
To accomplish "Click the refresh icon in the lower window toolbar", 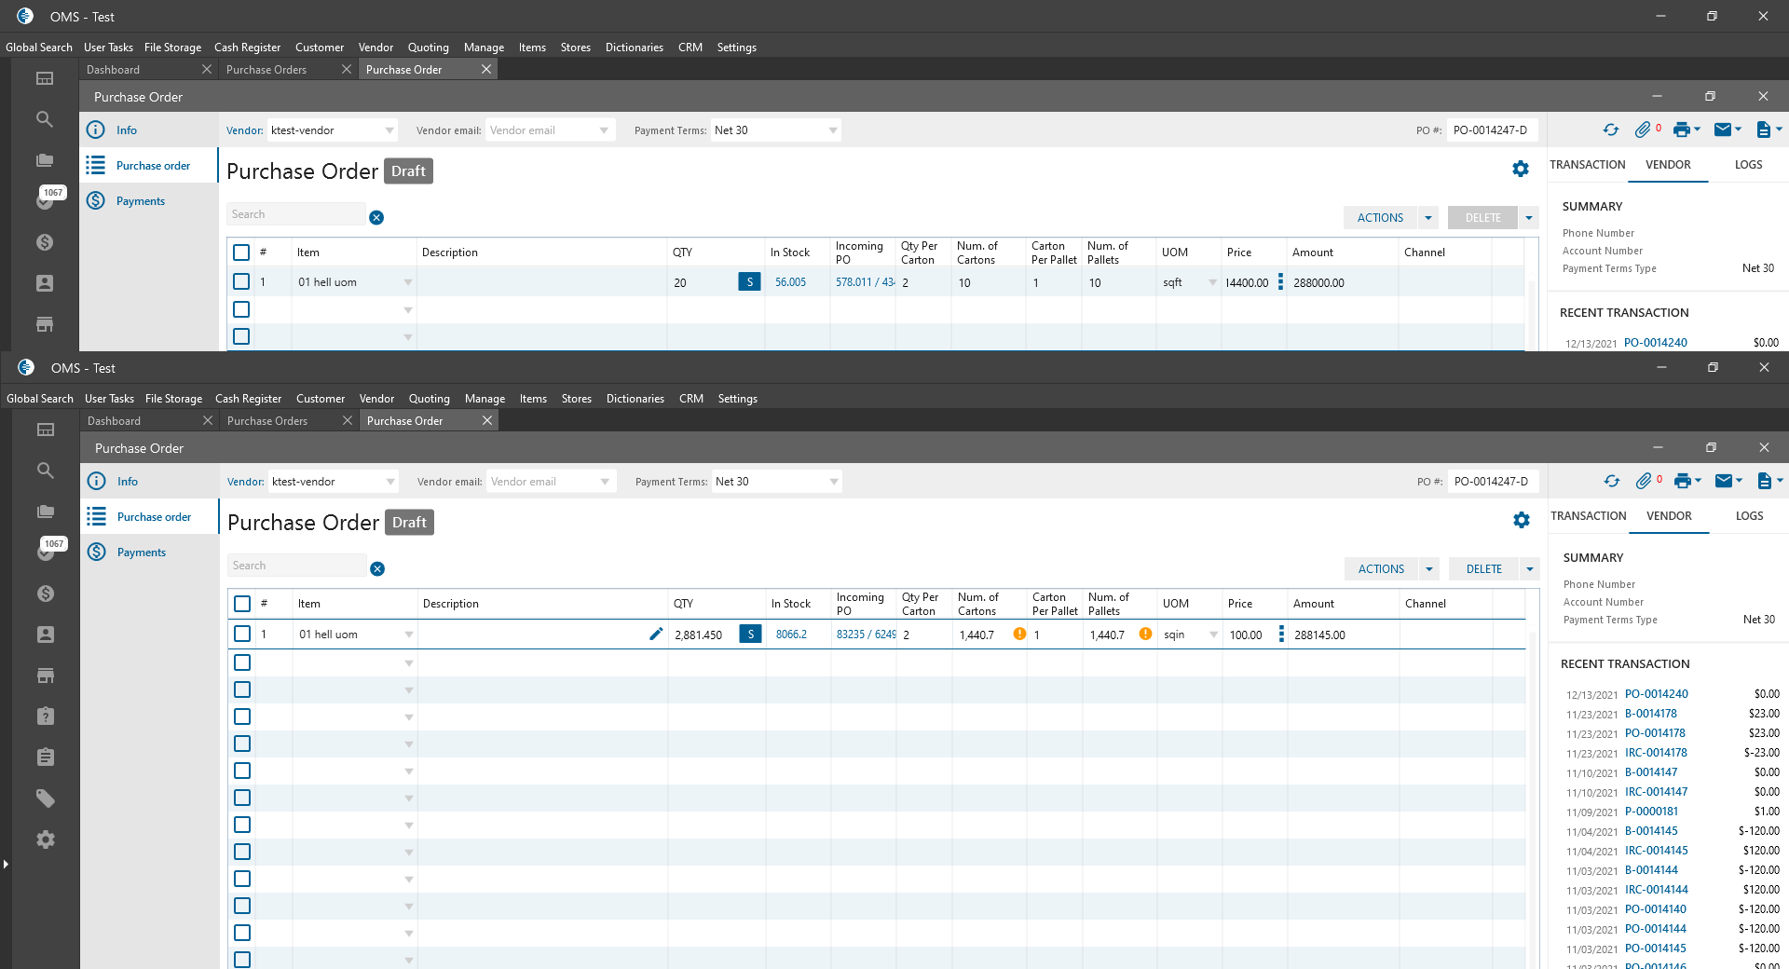I will [1612, 482].
